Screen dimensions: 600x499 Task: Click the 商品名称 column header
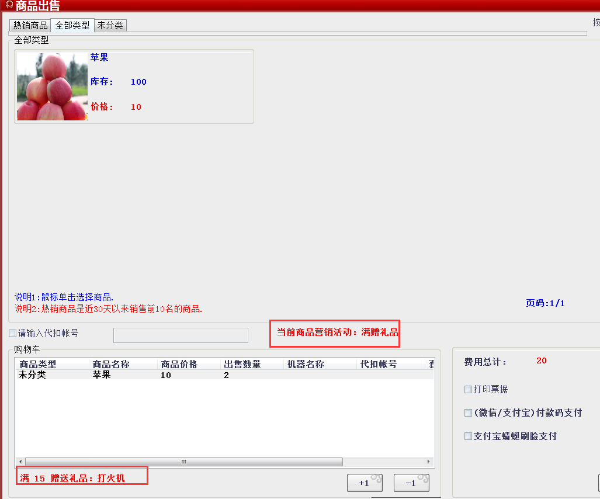tap(123, 364)
